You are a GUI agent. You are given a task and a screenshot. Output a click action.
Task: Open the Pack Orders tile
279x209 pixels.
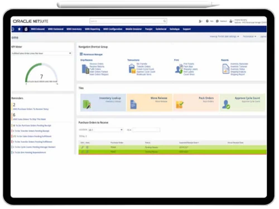(x=196, y=103)
